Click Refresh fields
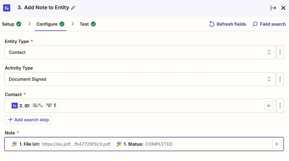289x161 pixels. click(x=227, y=24)
